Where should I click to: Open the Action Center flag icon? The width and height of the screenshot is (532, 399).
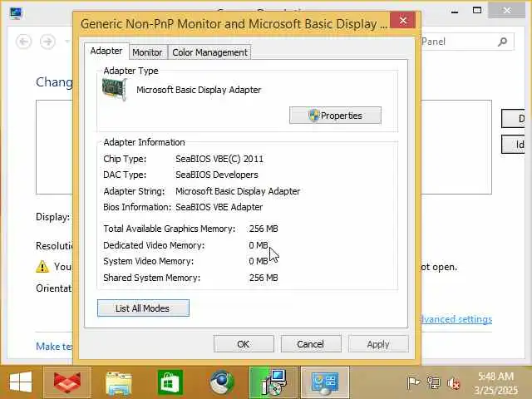(x=413, y=383)
